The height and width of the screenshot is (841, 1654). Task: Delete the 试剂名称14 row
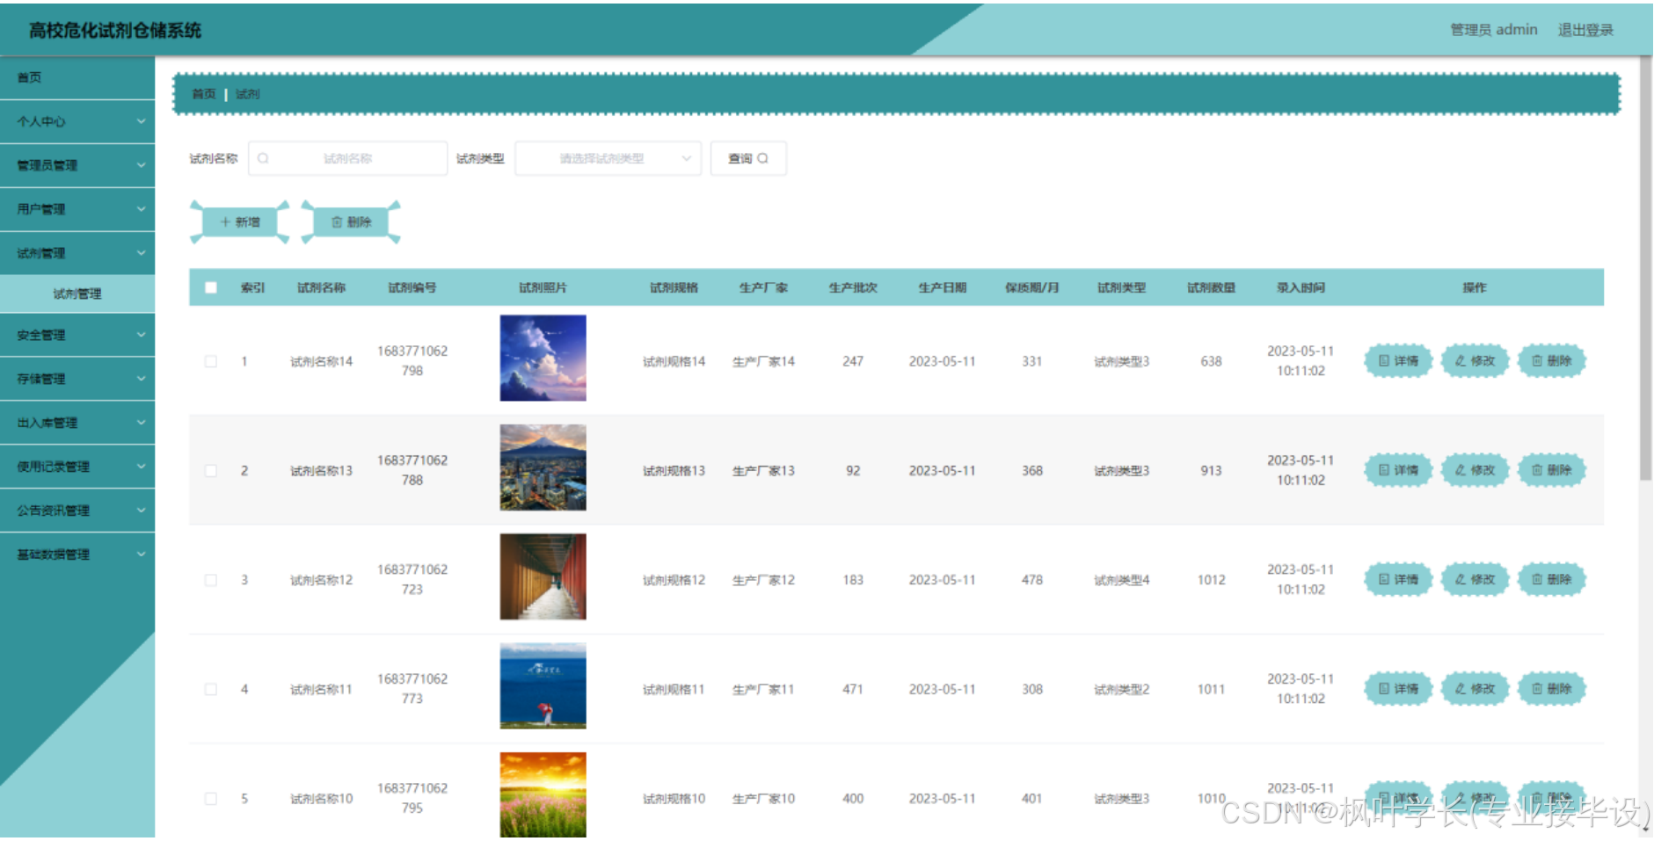click(1551, 361)
